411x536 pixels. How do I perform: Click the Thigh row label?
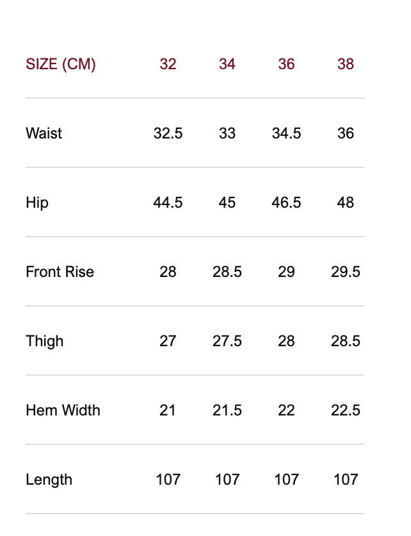point(45,341)
